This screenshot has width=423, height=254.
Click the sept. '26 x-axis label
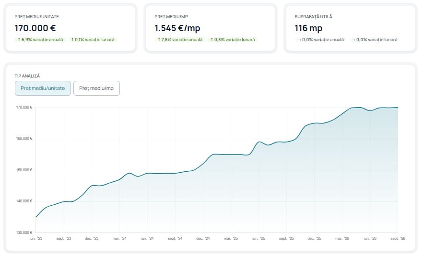coord(398,238)
